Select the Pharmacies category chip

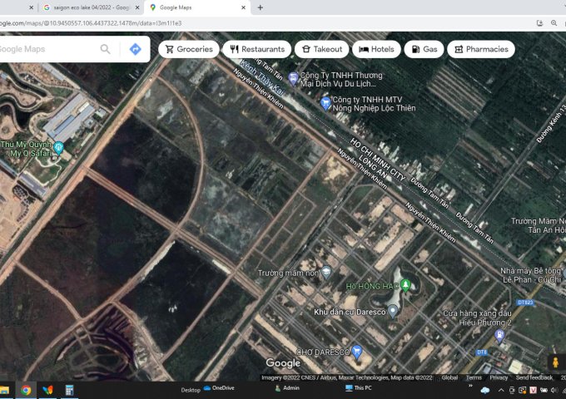(481, 49)
